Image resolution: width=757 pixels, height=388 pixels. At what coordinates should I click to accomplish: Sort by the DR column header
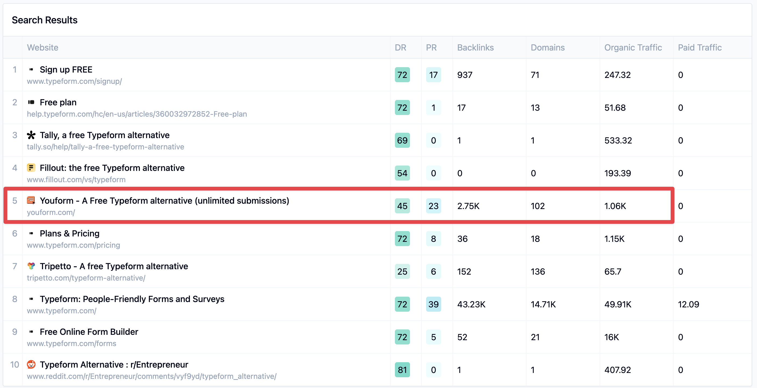pyautogui.click(x=400, y=48)
